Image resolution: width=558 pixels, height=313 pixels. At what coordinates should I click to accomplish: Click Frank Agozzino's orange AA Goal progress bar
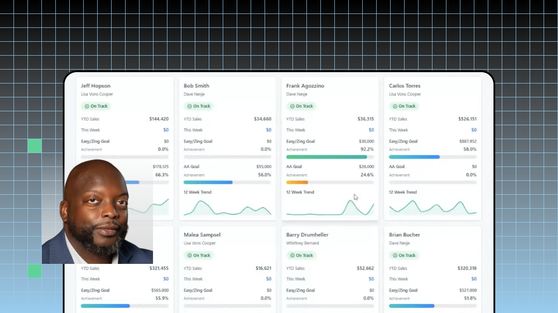(x=297, y=182)
